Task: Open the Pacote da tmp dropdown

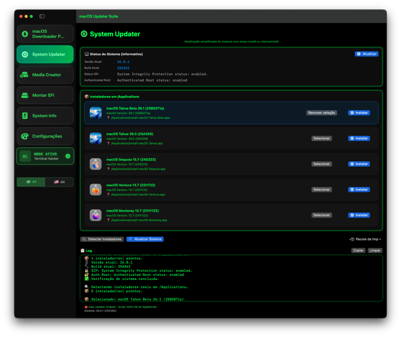Action: pyautogui.click(x=365, y=239)
